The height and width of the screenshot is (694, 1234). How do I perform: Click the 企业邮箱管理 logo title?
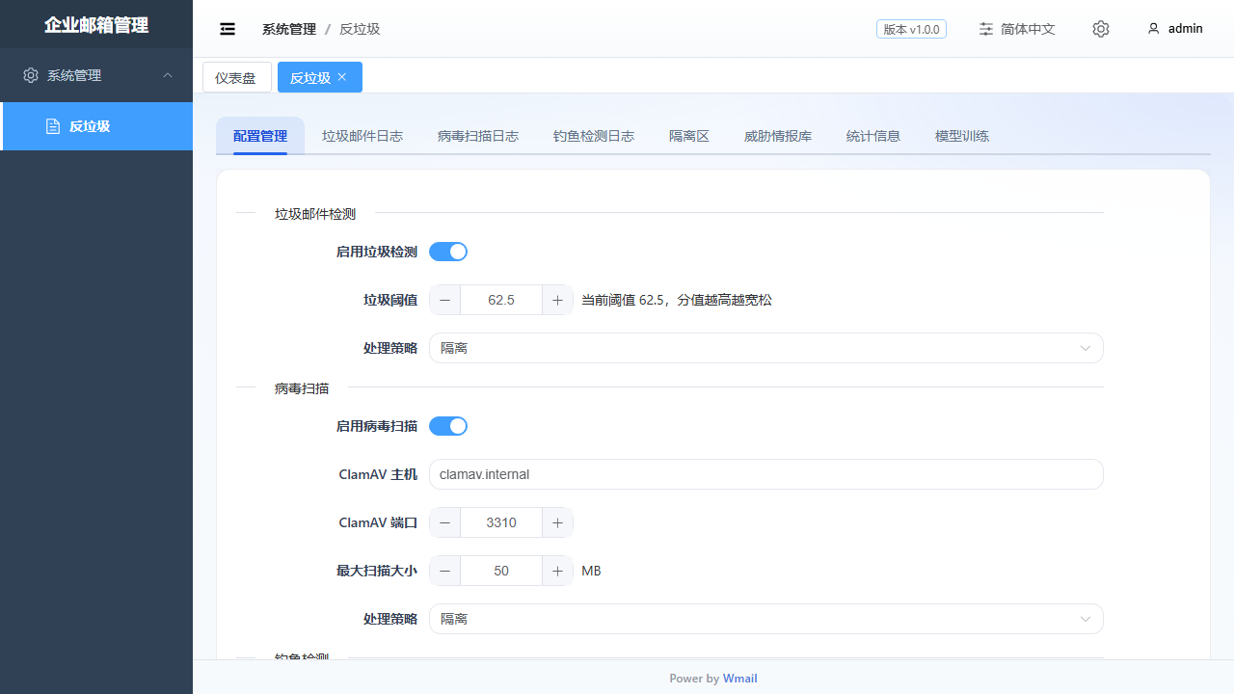[x=96, y=25]
